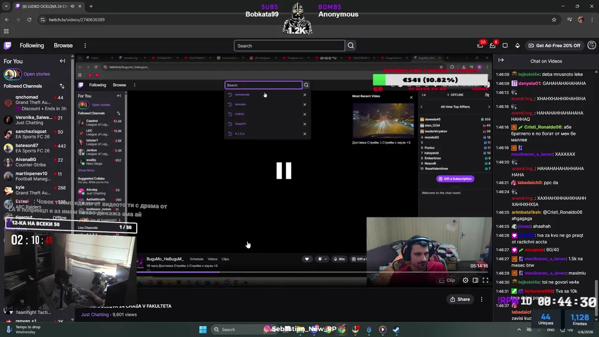Click the search magnifier button

(x=351, y=46)
